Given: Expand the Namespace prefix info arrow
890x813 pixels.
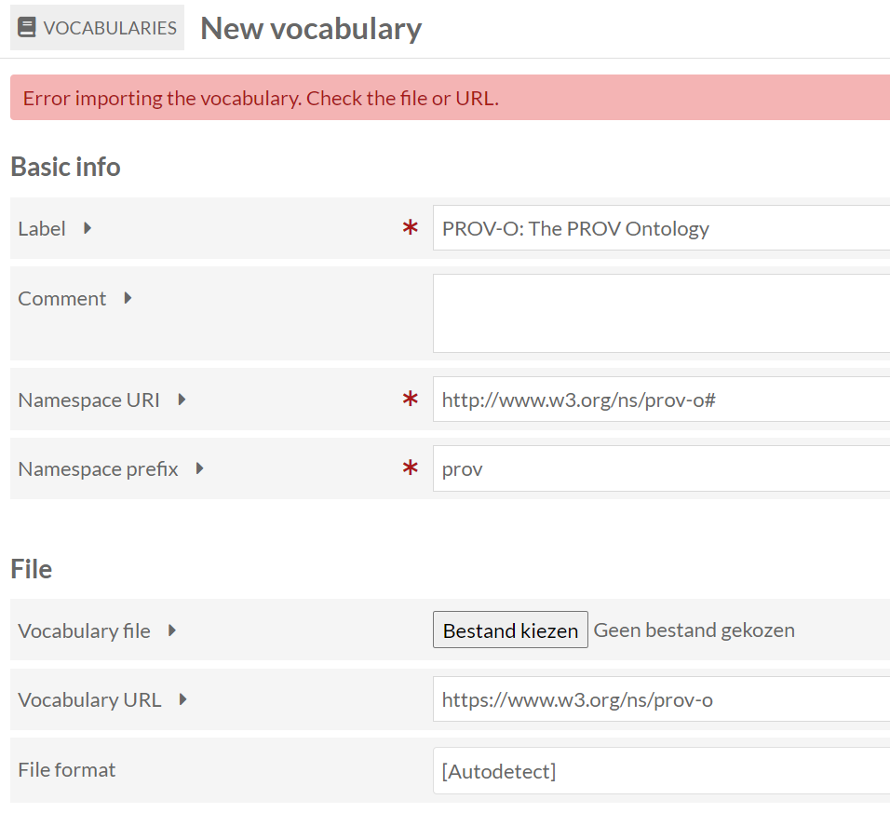Looking at the screenshot, I should tap(200, 469).
